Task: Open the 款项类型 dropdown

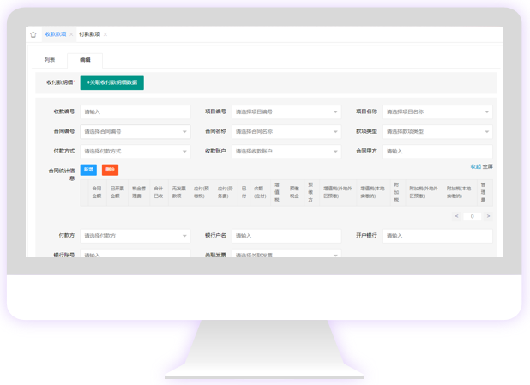Action: click(437, 132)
